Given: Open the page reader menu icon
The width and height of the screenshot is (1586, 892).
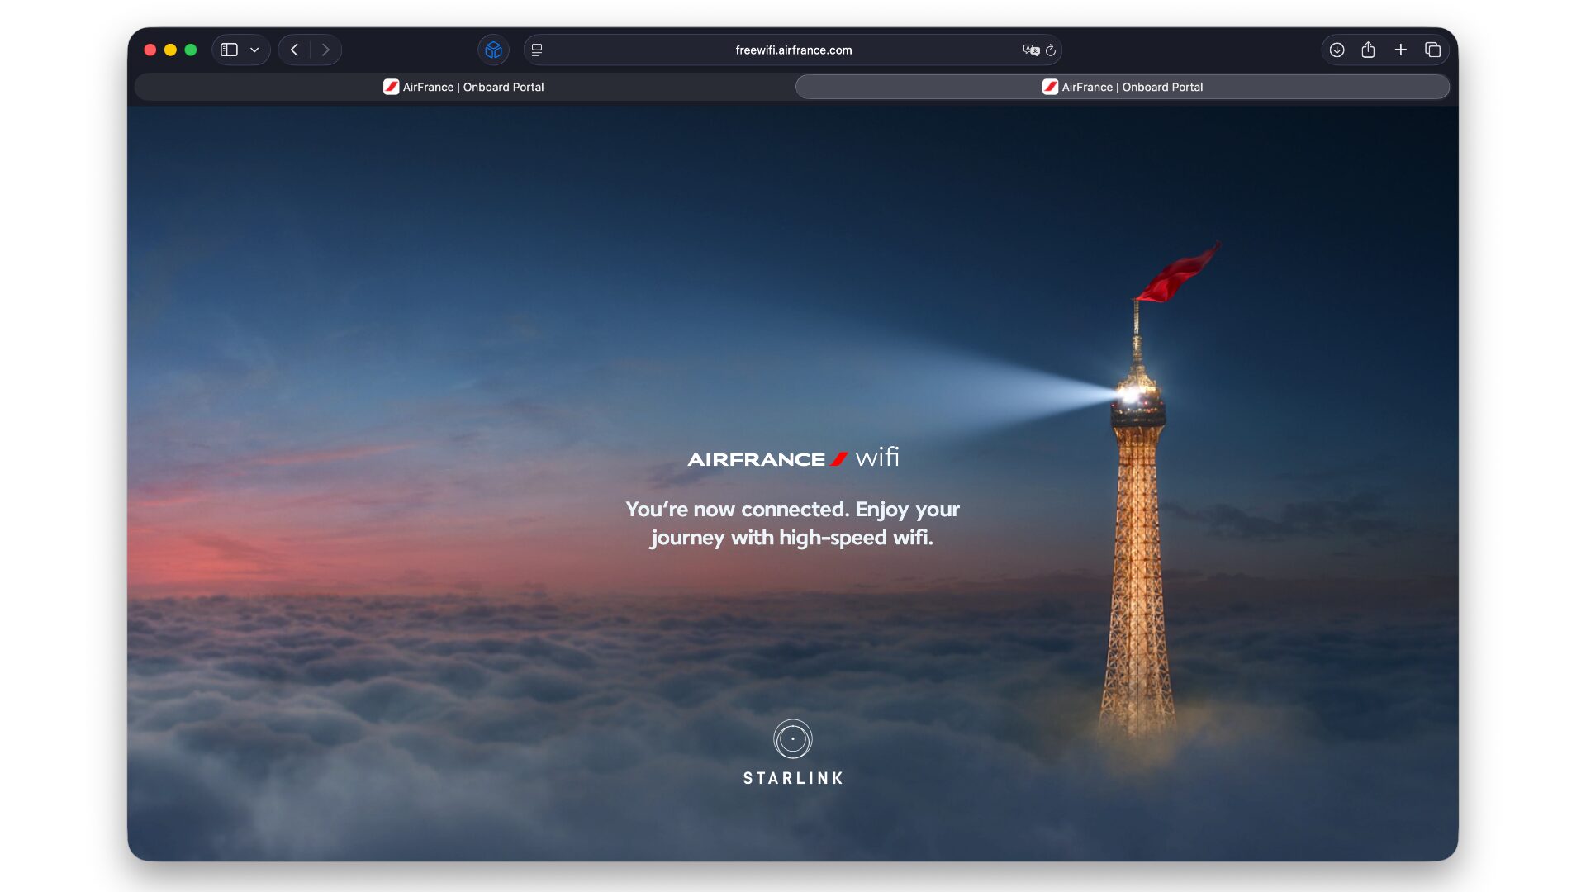Looking at the screenshot, I should [537, 50].
